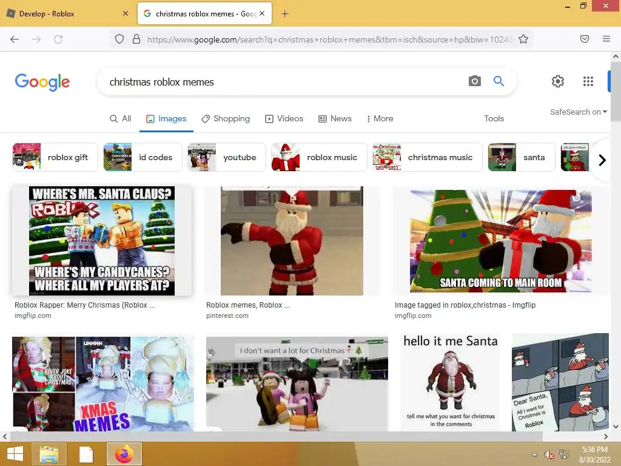The width and height of the screenshot is (621, 466).
Task: Go back using browser back arrow
Action: click(x=15, y=39)
